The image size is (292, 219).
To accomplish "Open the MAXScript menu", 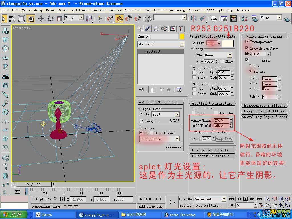I will tap(214, 10).
